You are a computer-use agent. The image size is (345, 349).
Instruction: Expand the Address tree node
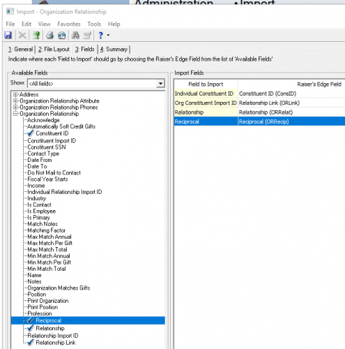click(15, 94)
